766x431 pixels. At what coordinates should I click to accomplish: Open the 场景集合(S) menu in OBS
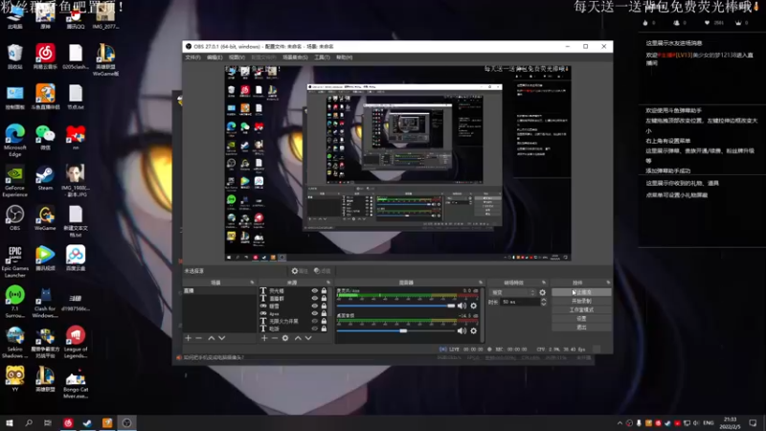[x=295, y=57]
